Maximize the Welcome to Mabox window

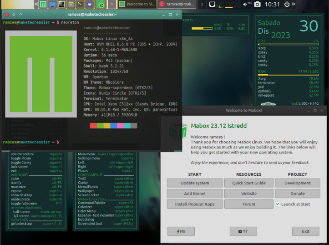315,110
